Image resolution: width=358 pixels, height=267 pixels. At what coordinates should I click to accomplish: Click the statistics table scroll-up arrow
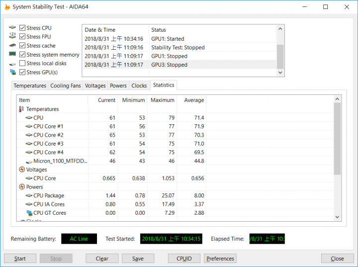coord(337,99)
